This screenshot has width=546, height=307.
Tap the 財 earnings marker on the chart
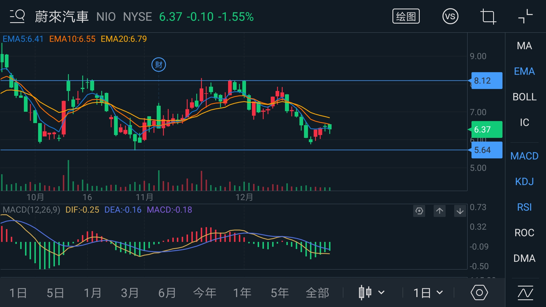[x=159, y=65]
